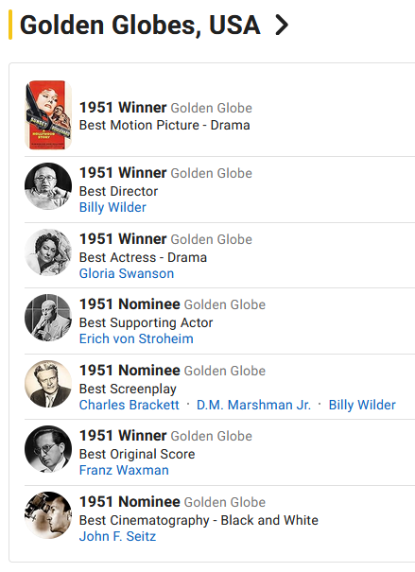
Task: Click Gloria Swanson's portrait thumbnail
Action: [x=48, y=252]
